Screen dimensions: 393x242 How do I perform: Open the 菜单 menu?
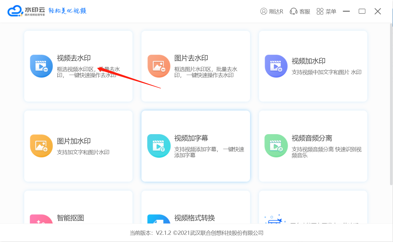tap(331, 12)
